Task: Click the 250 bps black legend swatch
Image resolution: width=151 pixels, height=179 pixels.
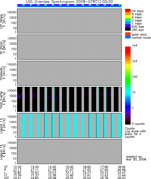Action: click(128, 29)
